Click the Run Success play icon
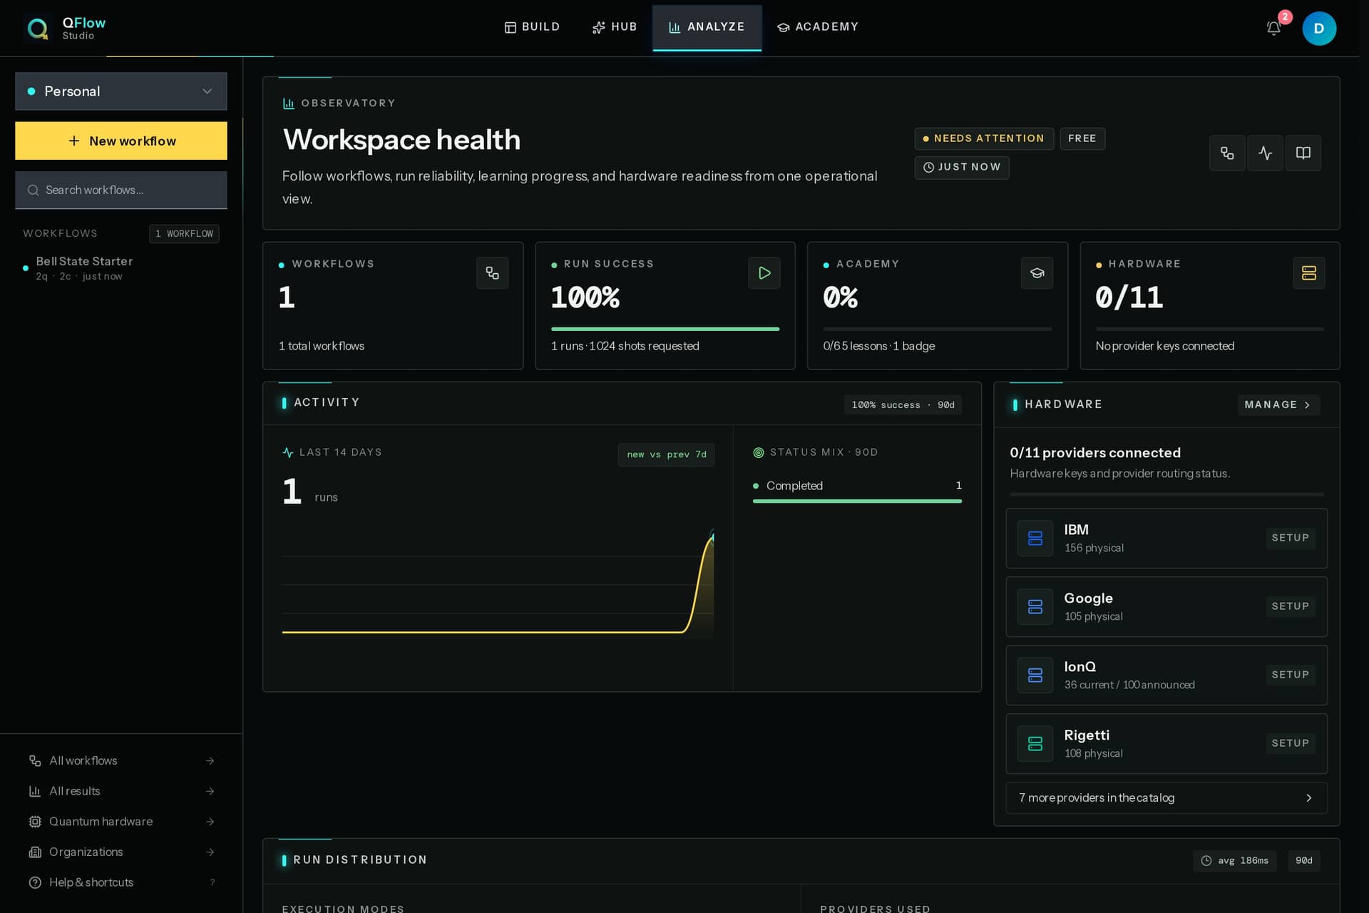1369x913 pixels. point(764,272)
